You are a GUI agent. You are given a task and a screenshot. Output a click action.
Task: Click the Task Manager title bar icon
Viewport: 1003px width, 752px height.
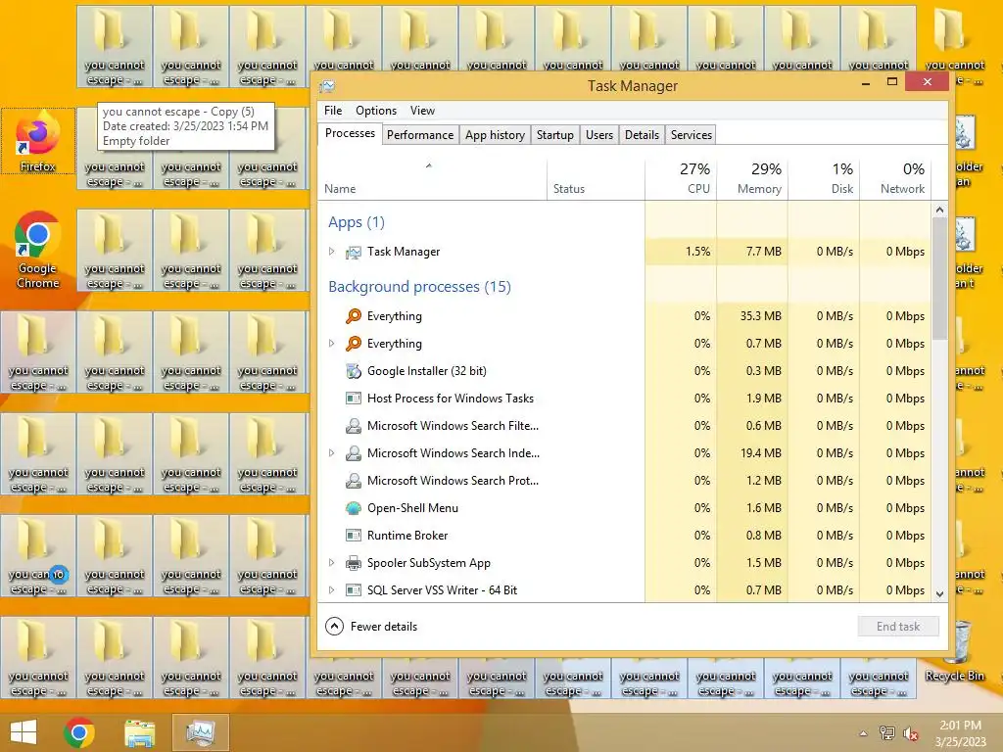tap(327, 86)
